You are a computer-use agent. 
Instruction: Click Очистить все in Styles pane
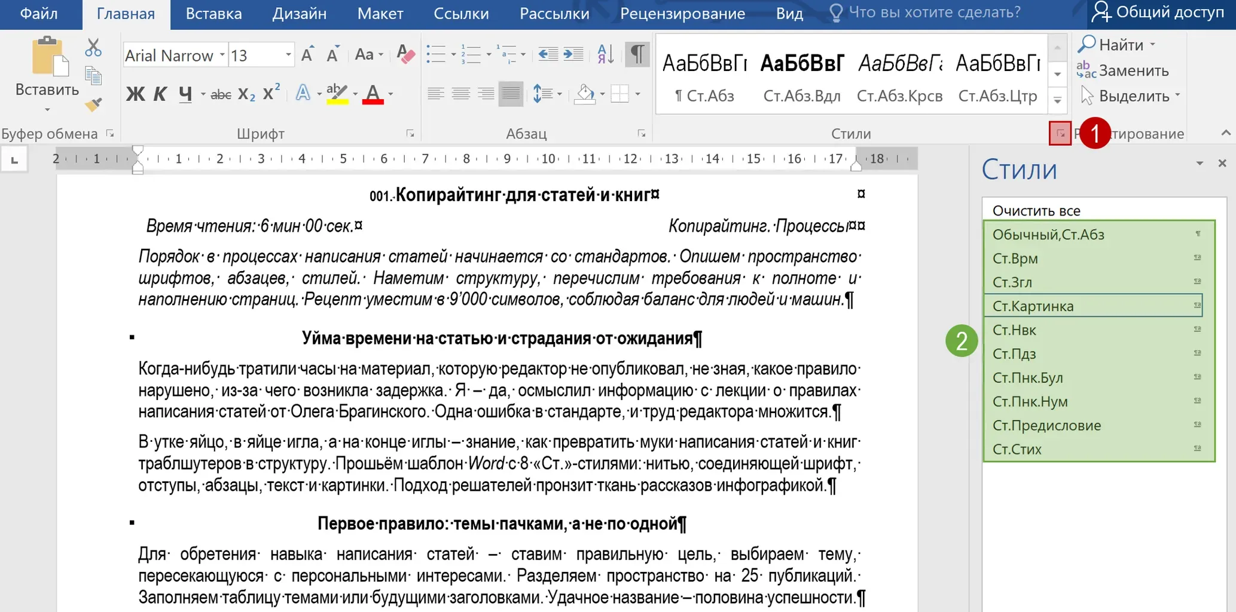pyautogui.click(x=1036, y=211)
